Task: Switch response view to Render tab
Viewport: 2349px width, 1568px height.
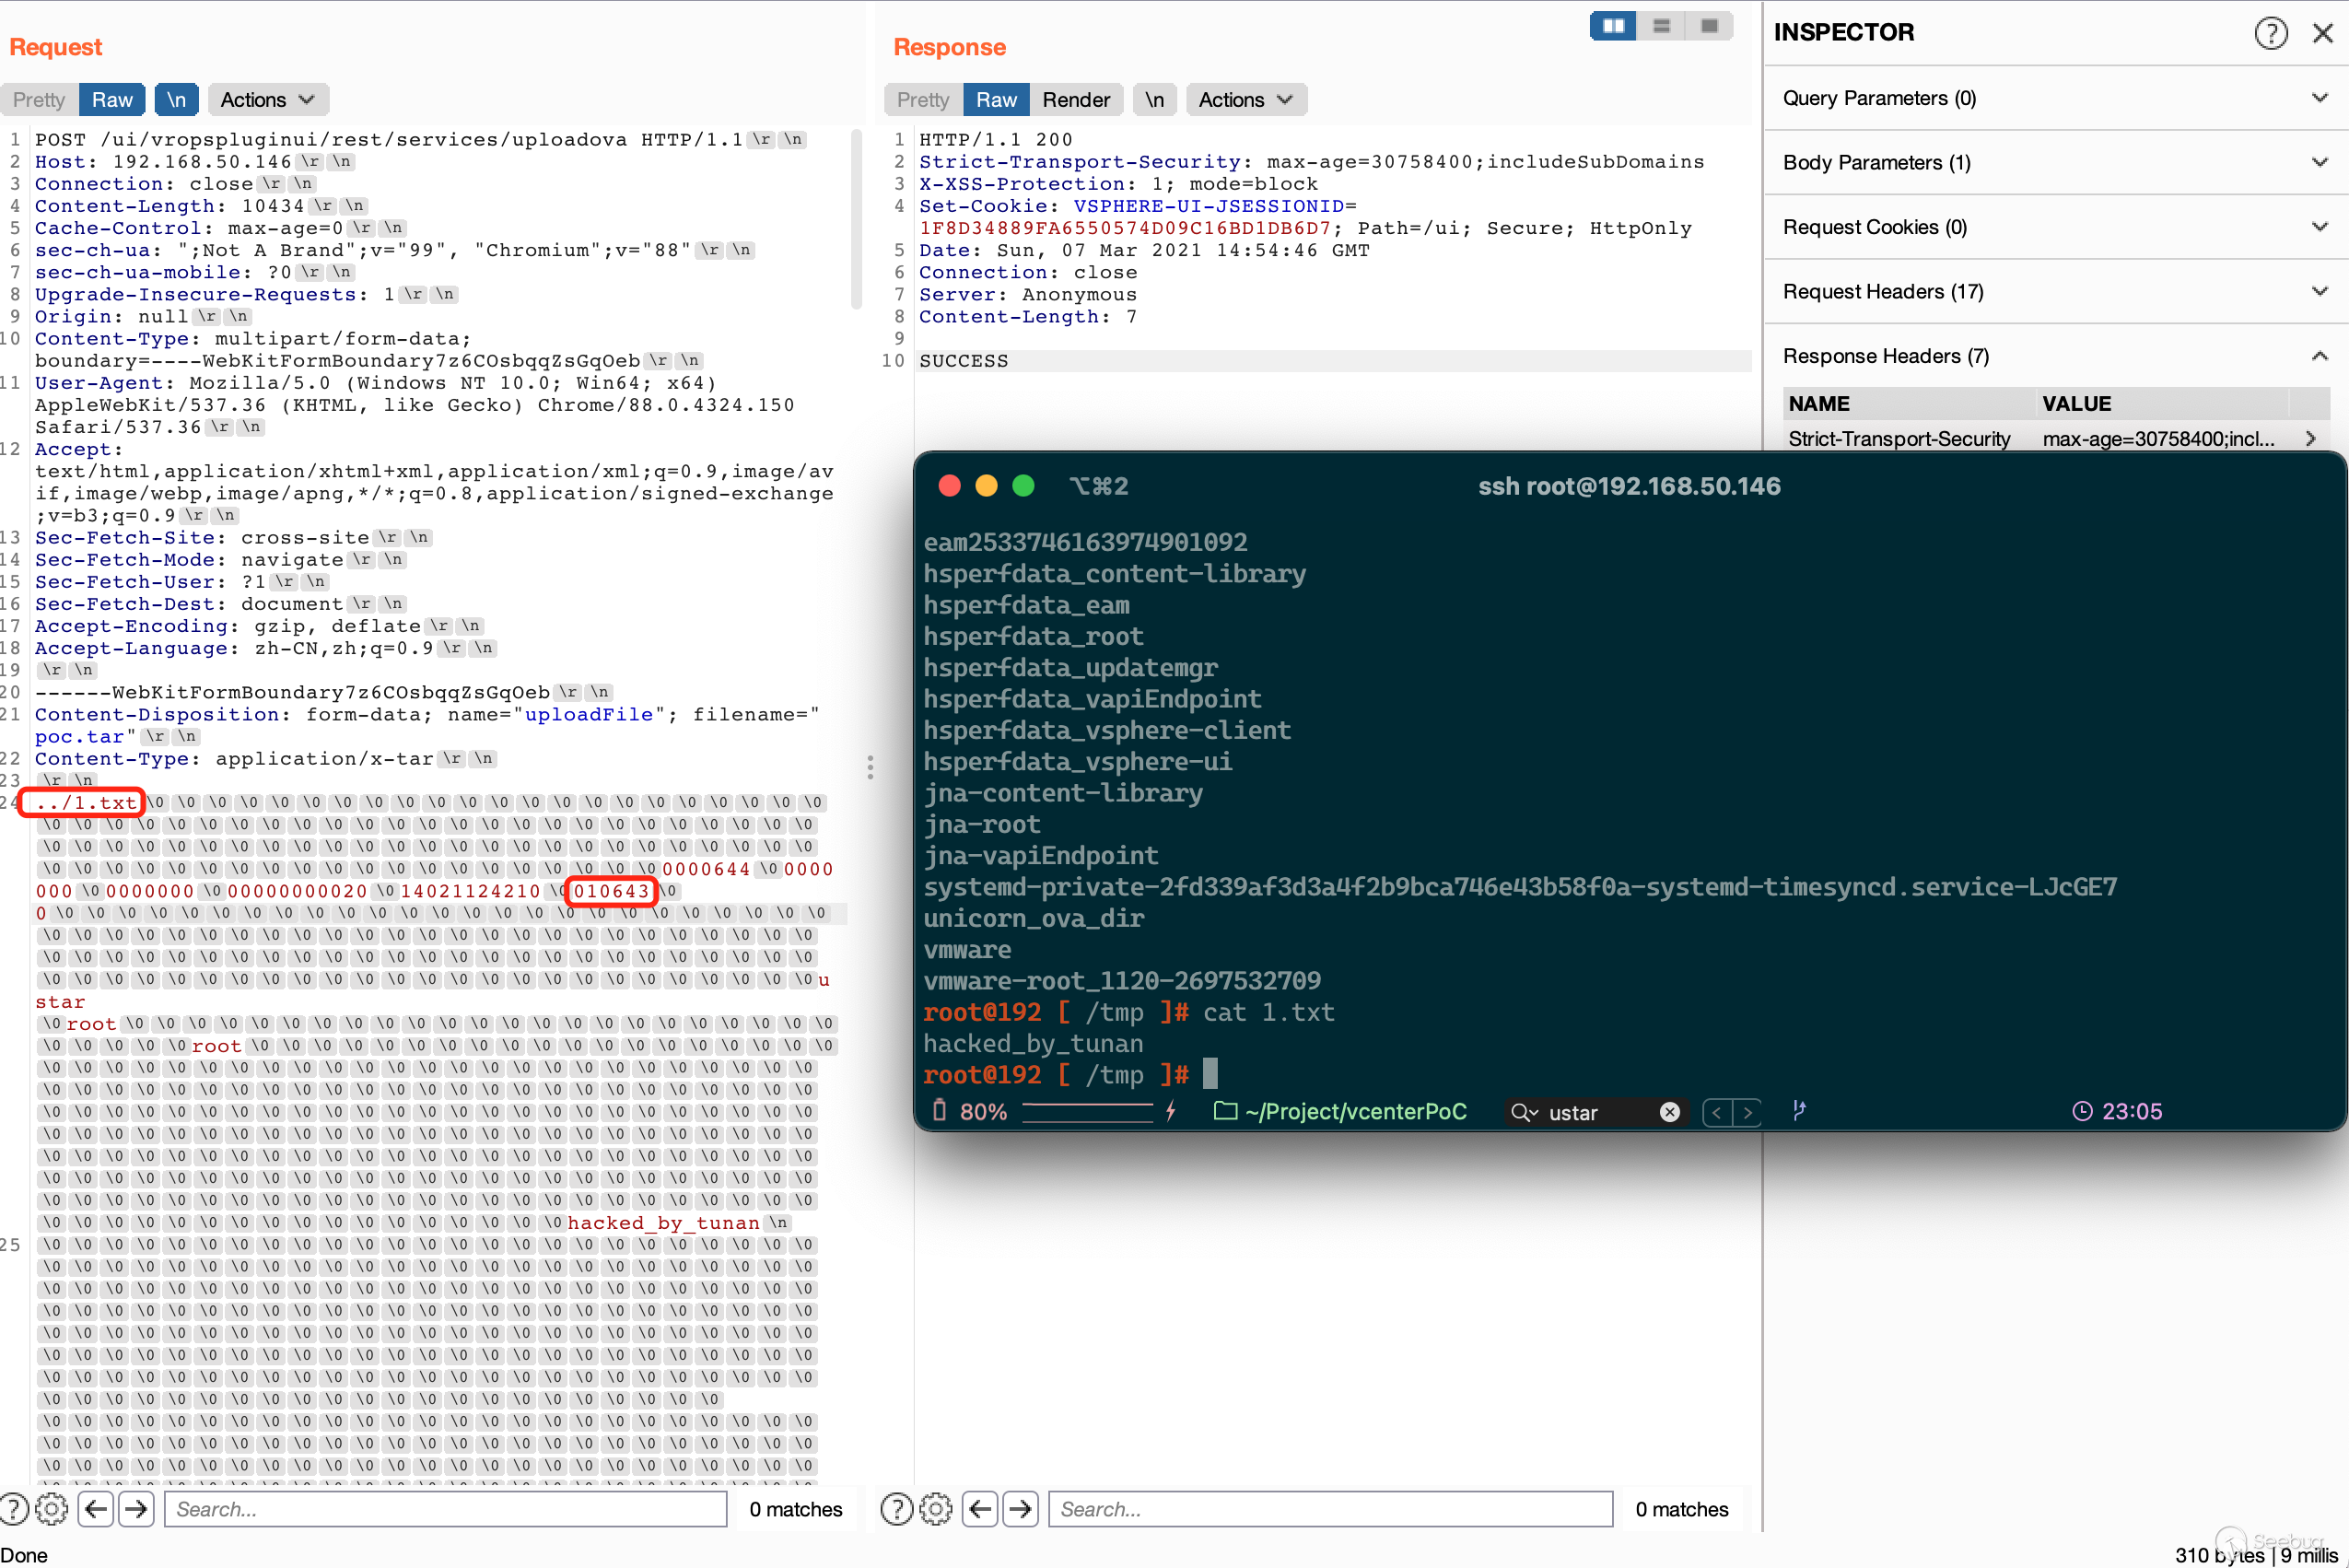Action: [x=1075, y=100]
